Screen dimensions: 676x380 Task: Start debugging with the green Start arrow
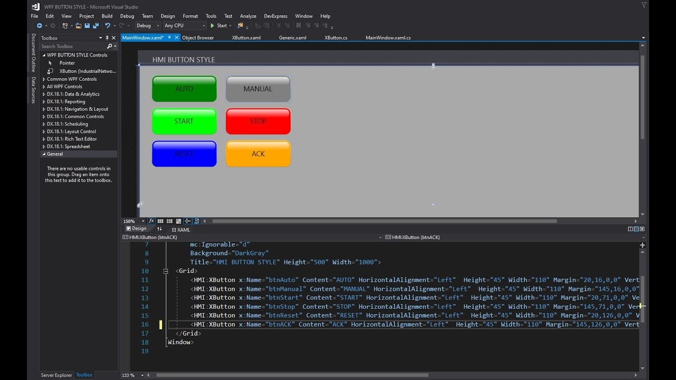pos(219,25)
